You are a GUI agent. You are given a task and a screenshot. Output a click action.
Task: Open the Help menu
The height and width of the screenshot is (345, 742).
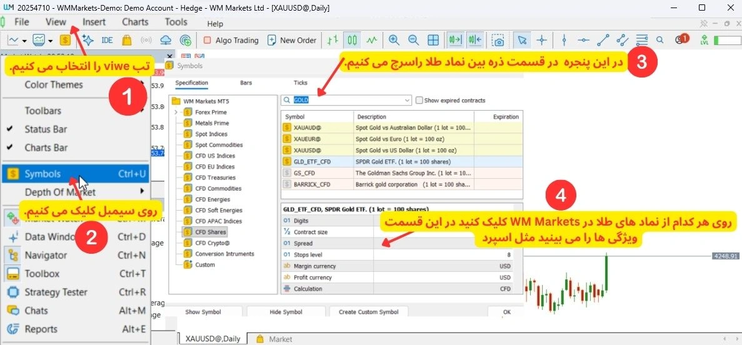click(215, 24)
